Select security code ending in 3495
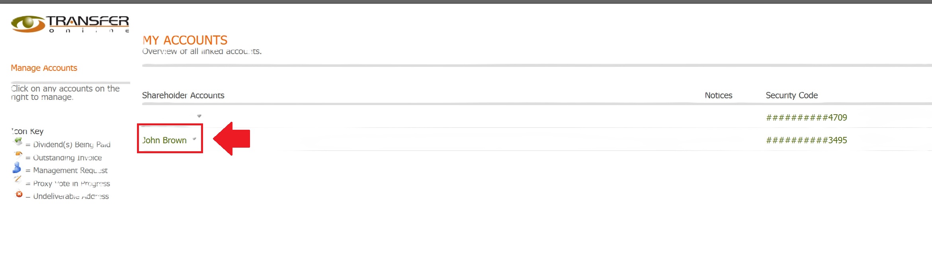Screen dimensions: 932x277 click(x=806, y=140)
